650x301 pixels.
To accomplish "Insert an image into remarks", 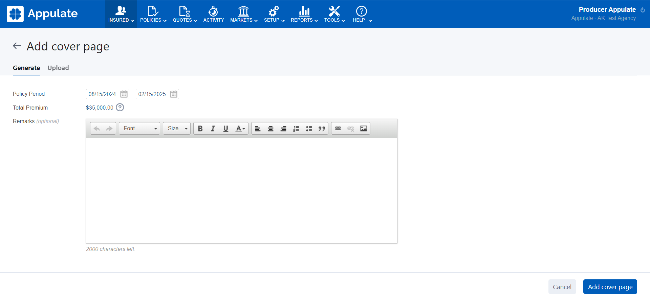I will tap(363, 129).
